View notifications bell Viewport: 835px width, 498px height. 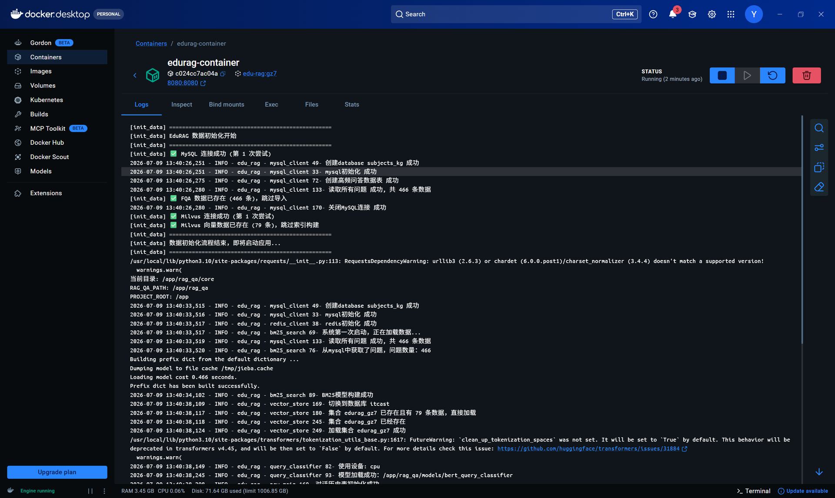[673, 14]
